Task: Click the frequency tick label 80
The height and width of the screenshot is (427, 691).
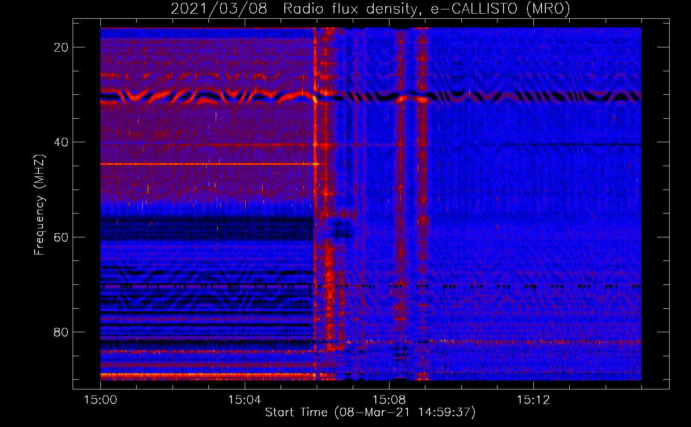Action: coord(61,332)
